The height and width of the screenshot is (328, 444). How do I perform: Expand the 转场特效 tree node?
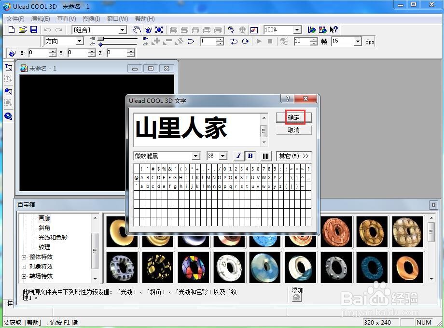(24, 276)
